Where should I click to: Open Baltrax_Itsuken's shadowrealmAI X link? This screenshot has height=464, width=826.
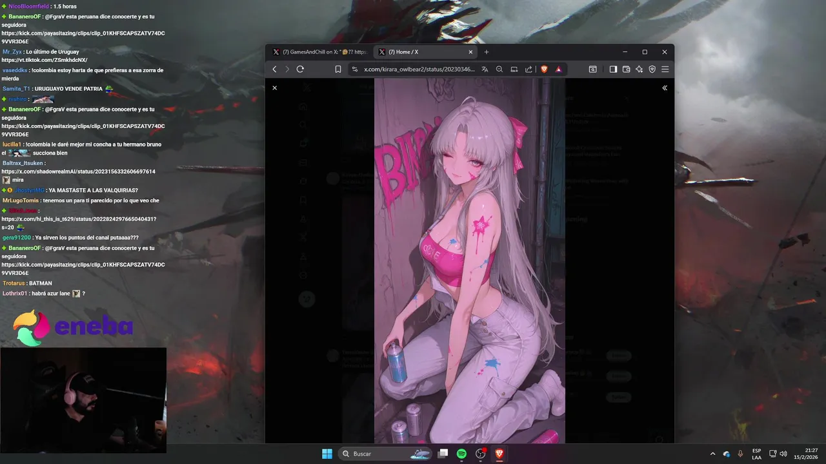[x=78, y=171]
